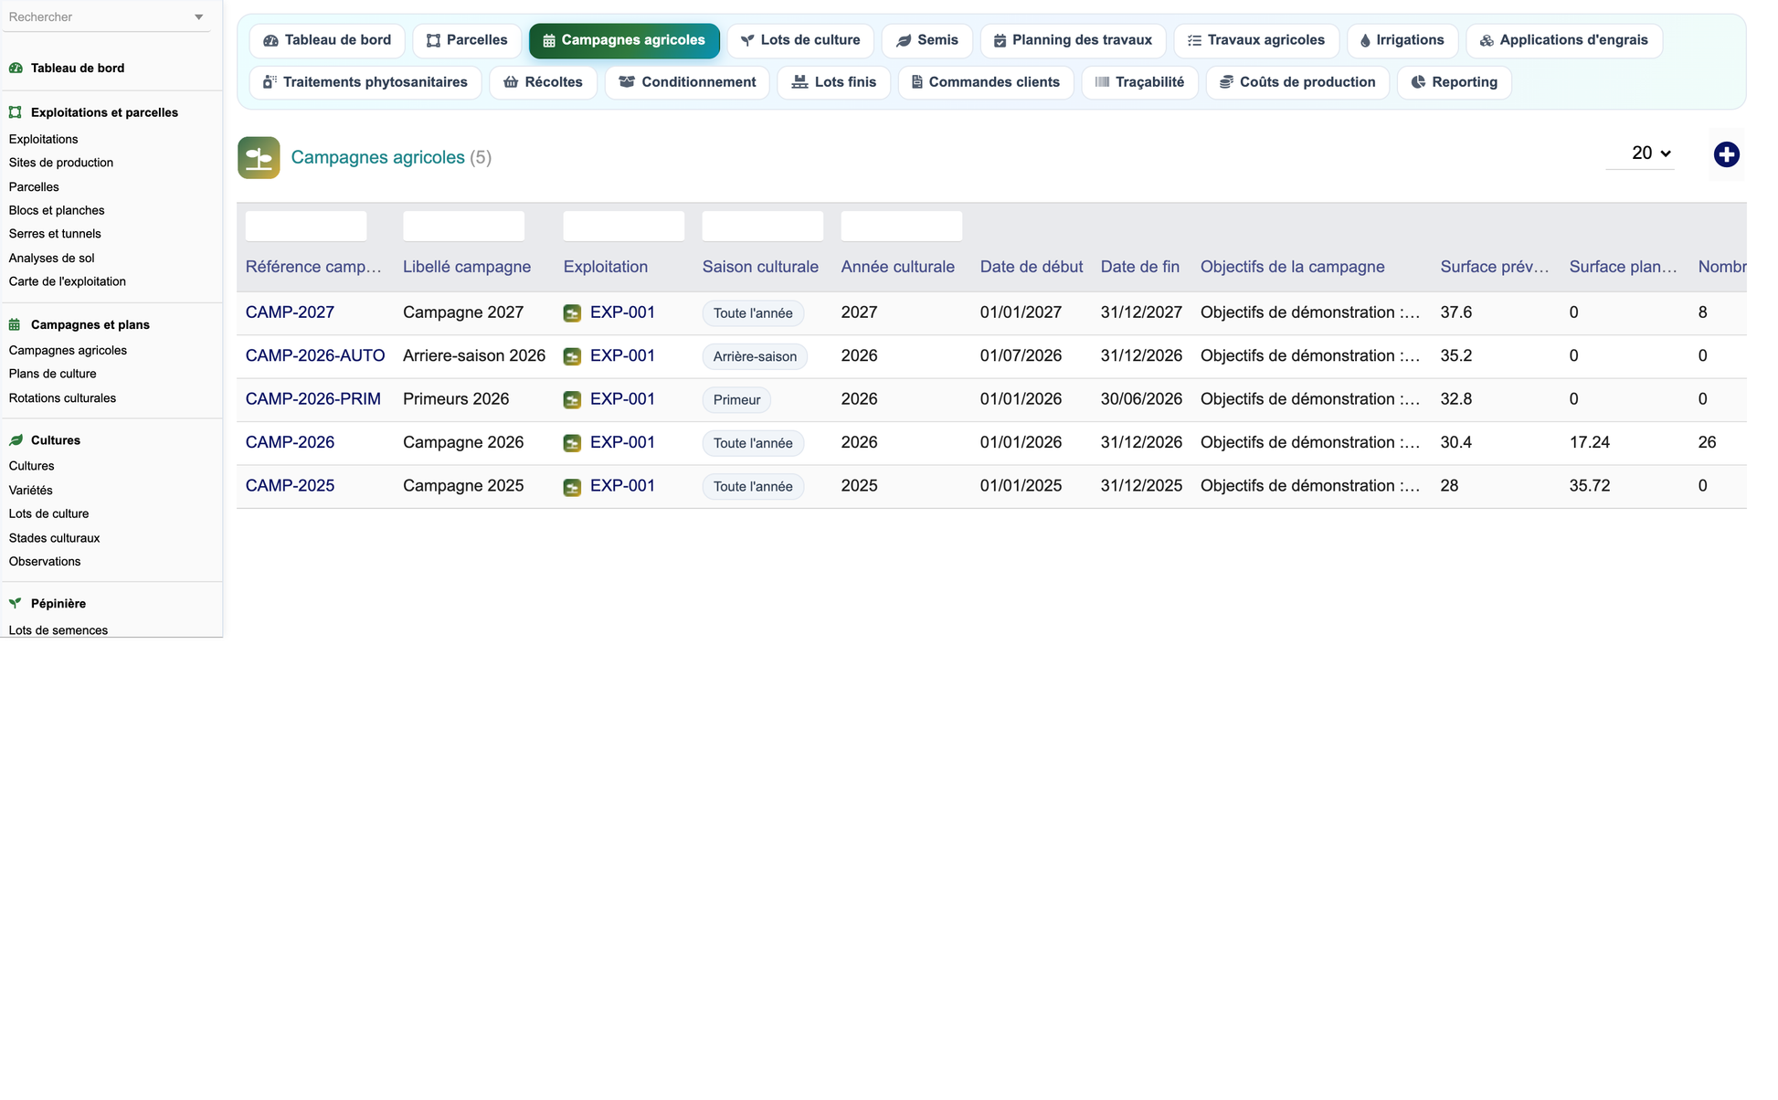Click the EXP-001 icon in CAMP-2025 row
Image resolution: width=1778 pixels, height=1100 pixels.
(x=572, y=487)
